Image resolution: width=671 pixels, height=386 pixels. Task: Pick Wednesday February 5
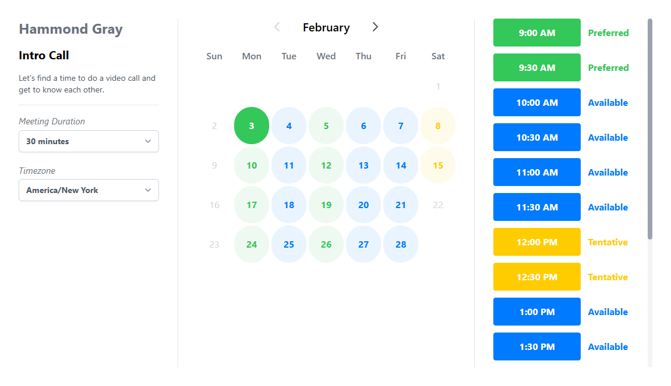326,126
